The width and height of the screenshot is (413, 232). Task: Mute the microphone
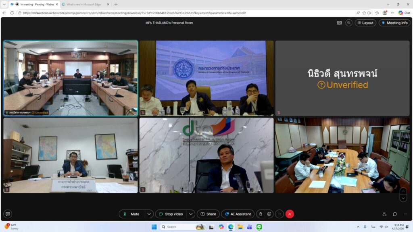[131, 214]
